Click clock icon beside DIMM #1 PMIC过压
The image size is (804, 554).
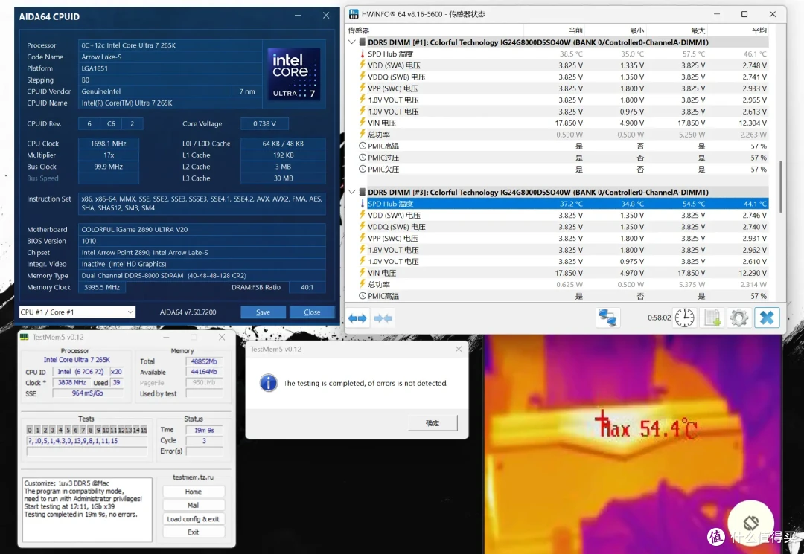point(362,157)
